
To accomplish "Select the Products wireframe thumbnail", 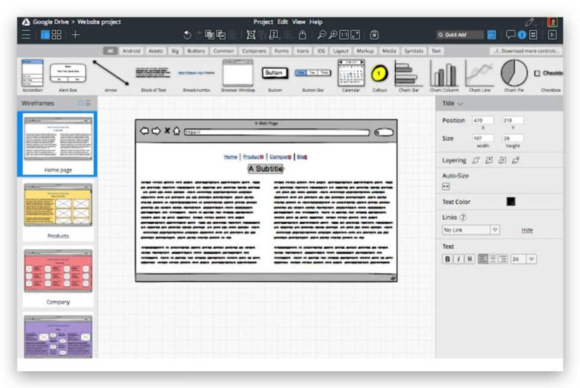I will (x=58, y=211).
